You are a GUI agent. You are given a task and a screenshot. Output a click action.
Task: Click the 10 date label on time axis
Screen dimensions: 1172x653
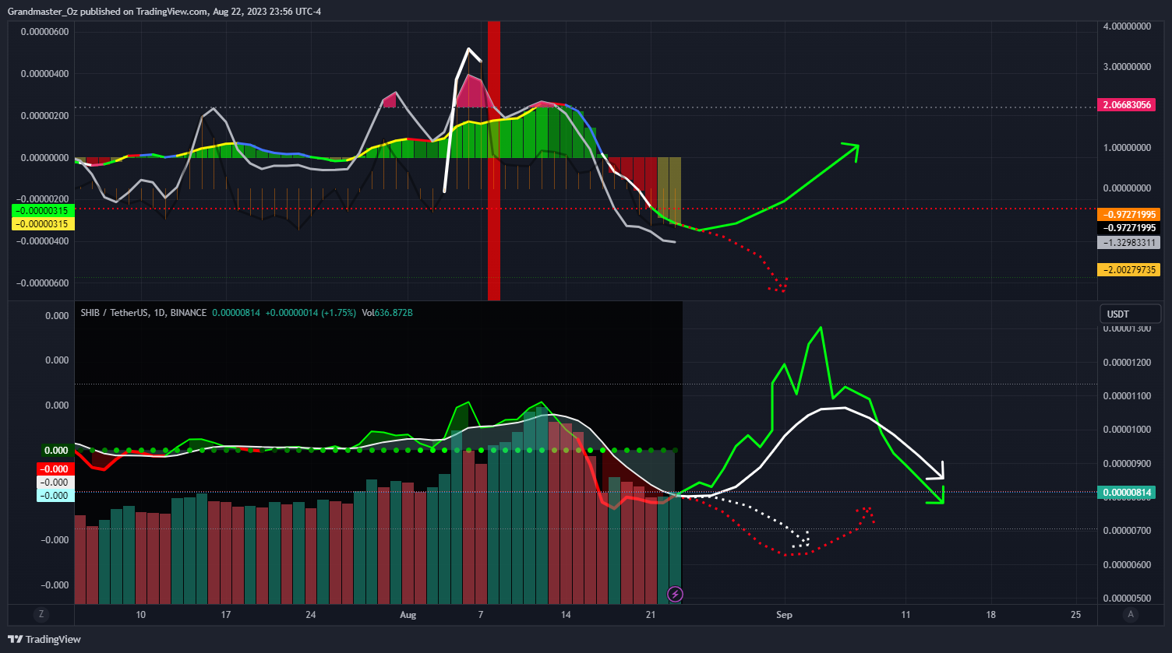tap(140, 615)
